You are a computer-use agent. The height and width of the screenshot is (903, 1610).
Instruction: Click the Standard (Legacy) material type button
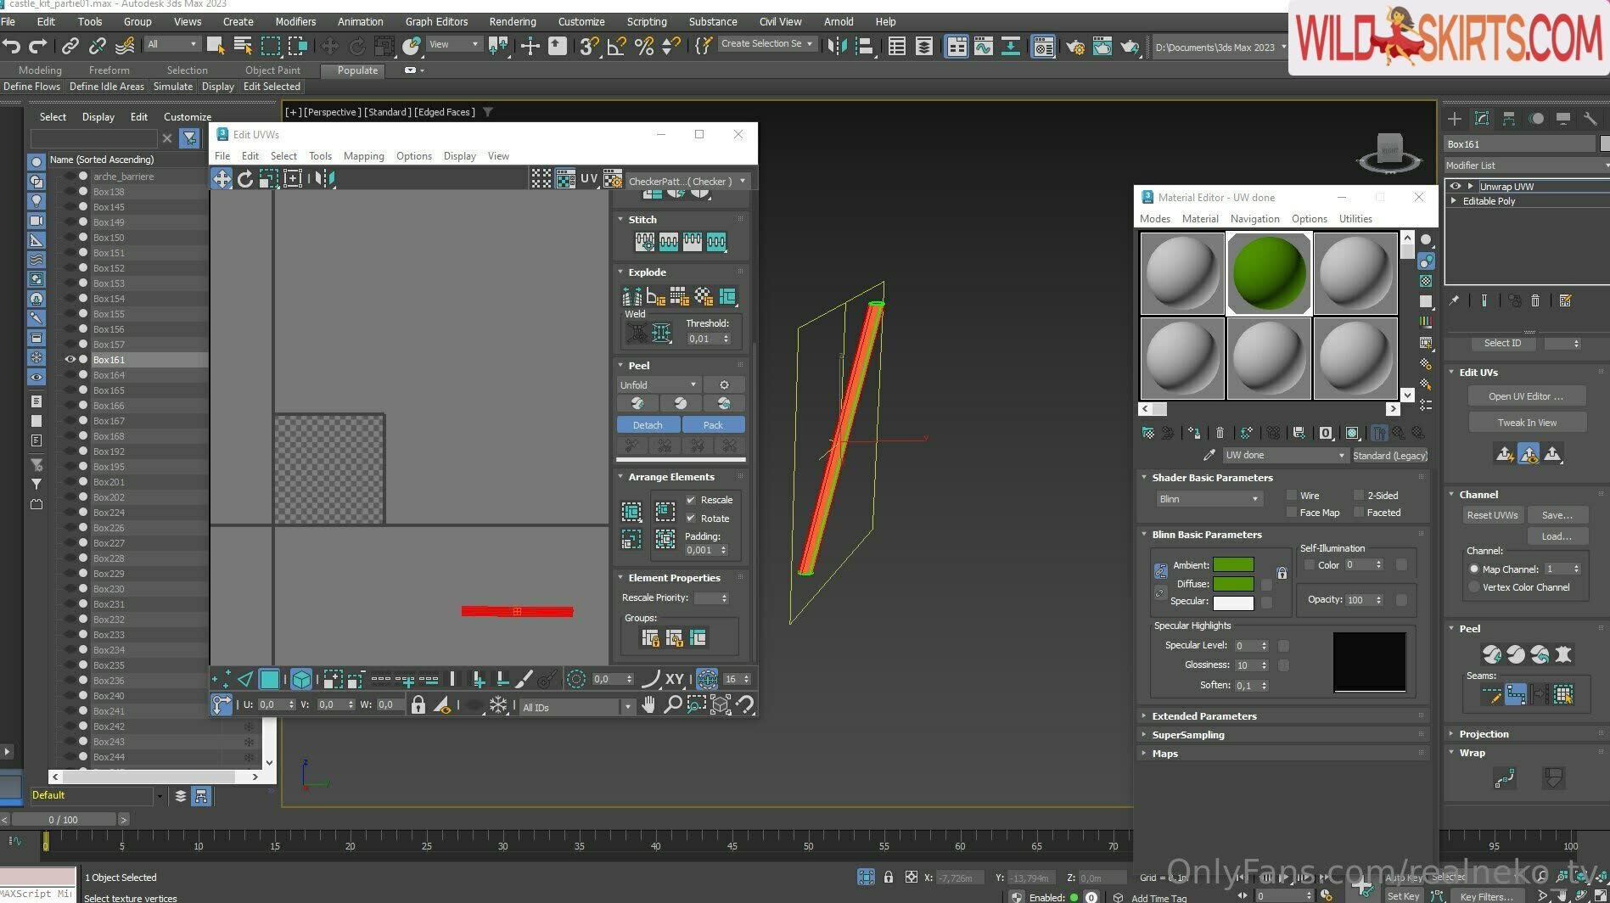(1389, 456)
